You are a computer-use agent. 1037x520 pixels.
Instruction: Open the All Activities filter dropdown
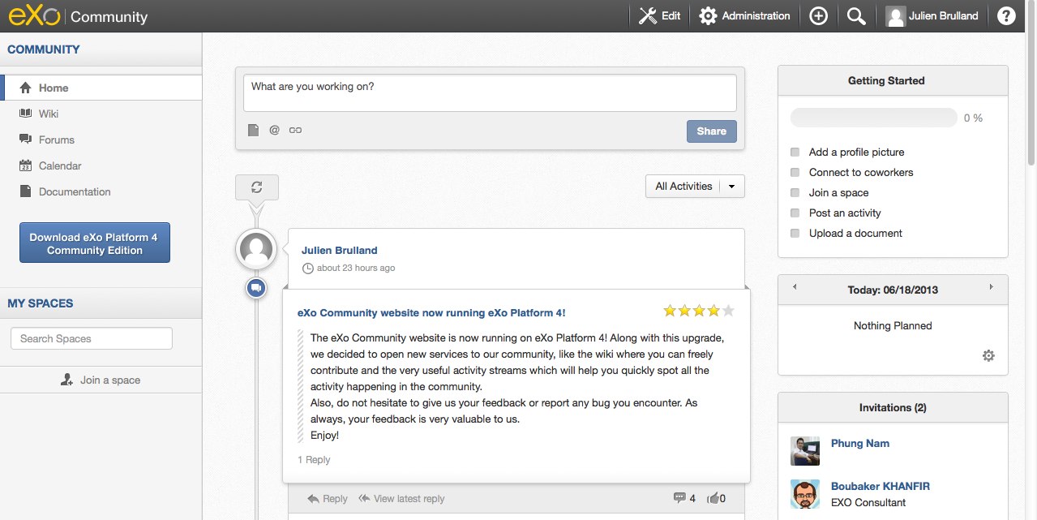point(695,186)
